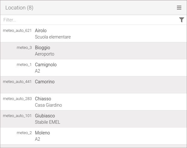Choose the Camignolo A2 station
The height and width of the screenshot is (148, 187).
coord(93,68)
